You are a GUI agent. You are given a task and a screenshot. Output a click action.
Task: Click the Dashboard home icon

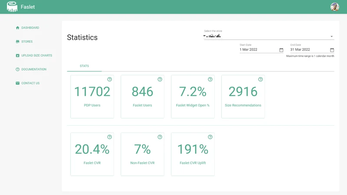click(x=17, y=28)
